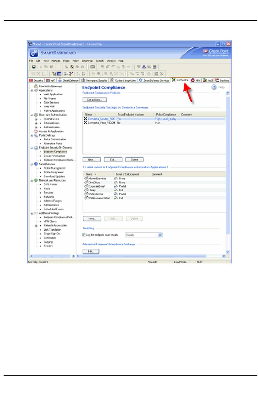Switch to the SmartDefense tab
258x396 pixels.
pos(68,80)
